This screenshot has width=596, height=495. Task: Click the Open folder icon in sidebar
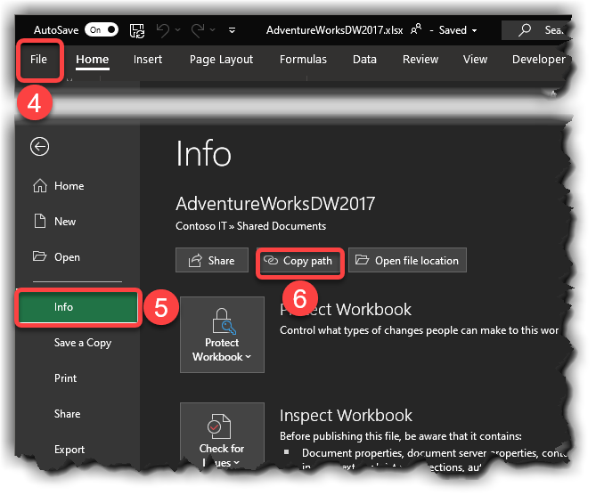pos(39,256)
